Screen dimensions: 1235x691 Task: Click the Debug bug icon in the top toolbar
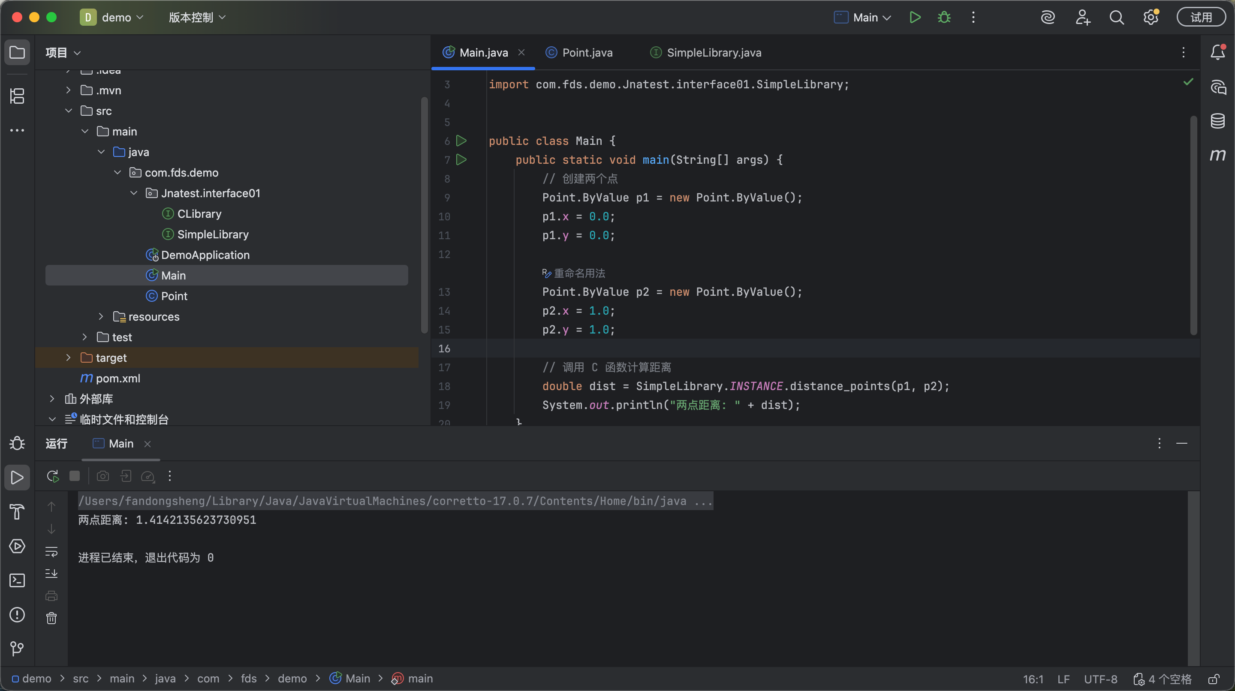coord(944,18)
